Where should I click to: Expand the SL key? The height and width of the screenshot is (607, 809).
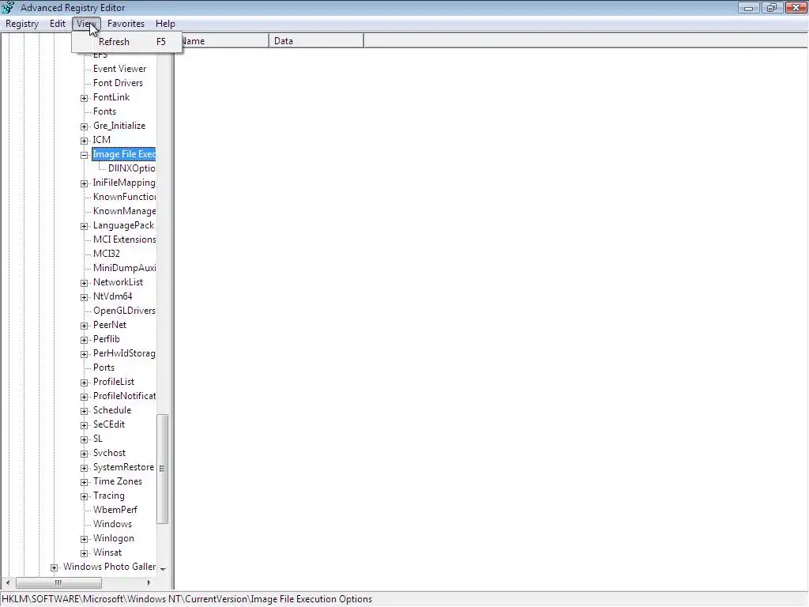pyautogui.click(x=84, y=439)
